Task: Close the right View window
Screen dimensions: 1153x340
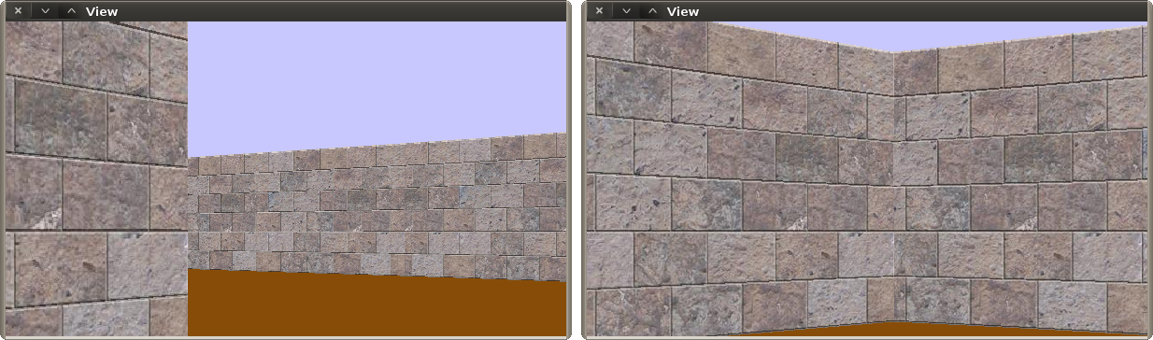Action: pyautogui.click(x=600, y=11)
